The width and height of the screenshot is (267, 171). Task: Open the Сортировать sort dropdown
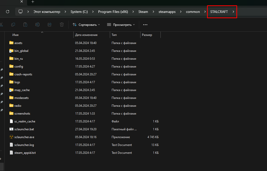pyautogui.click(x=86, y=25)
